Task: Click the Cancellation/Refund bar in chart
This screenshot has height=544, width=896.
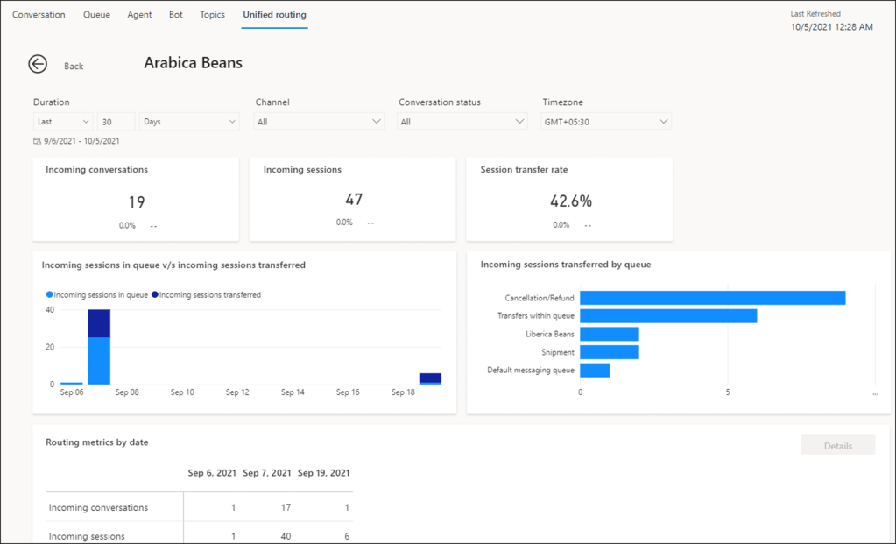Action: (x=712, y=298)
